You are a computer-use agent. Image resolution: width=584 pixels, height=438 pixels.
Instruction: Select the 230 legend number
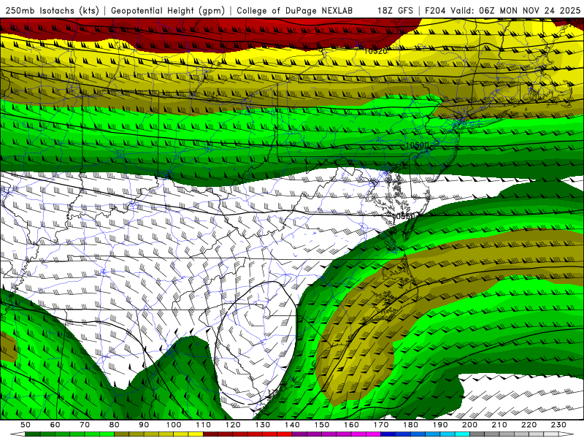(558, 425)
